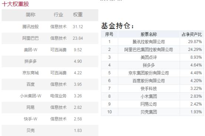Click 阿里巴巴 in the weight table

tap(30, 38)
